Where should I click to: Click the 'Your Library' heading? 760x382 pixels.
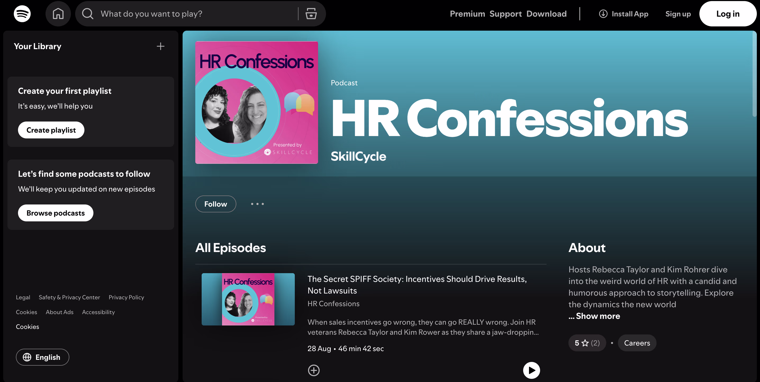tap(38, 46)
